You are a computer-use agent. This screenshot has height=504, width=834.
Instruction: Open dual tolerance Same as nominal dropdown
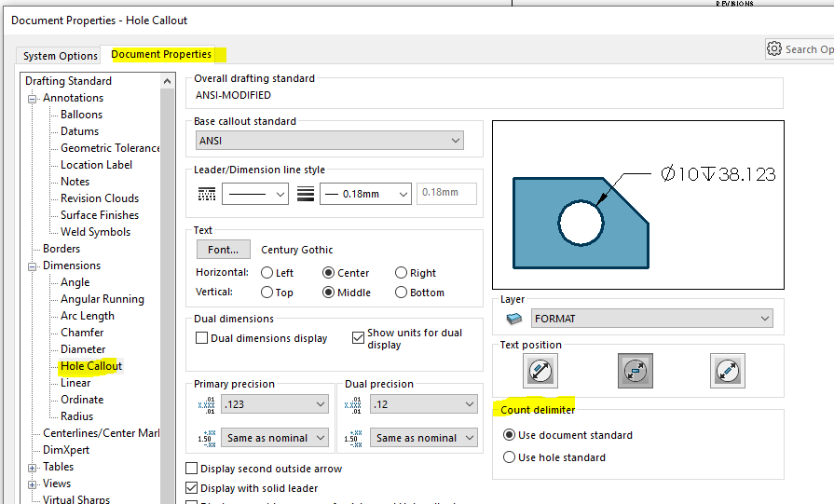[x=424, y=438]
